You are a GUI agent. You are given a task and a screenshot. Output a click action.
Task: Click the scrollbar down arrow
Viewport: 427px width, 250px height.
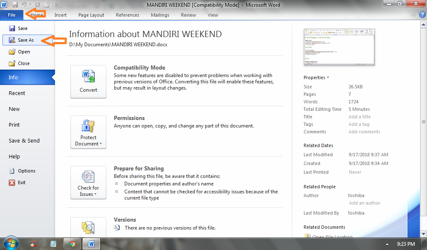423,234
